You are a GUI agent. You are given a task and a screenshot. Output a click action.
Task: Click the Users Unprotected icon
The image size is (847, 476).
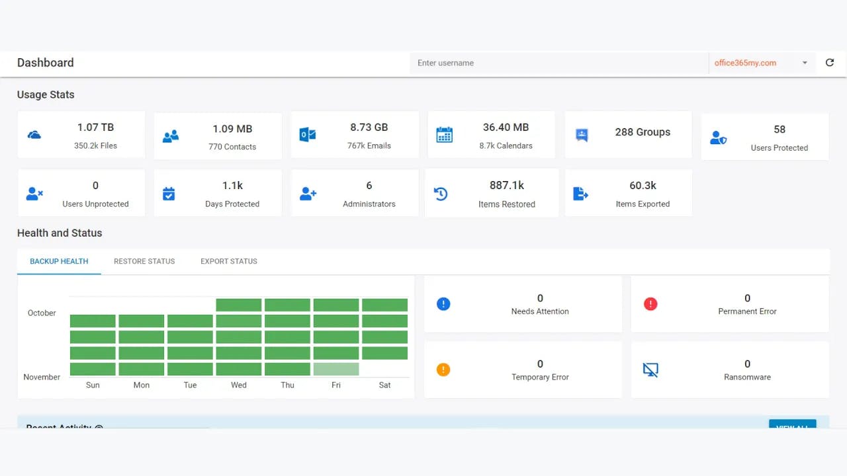[x=34, y=192]
